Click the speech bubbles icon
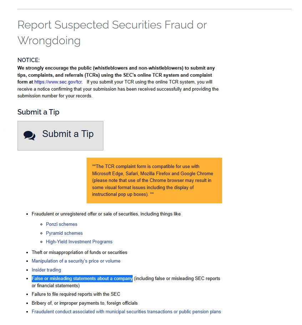 [29, 136]
